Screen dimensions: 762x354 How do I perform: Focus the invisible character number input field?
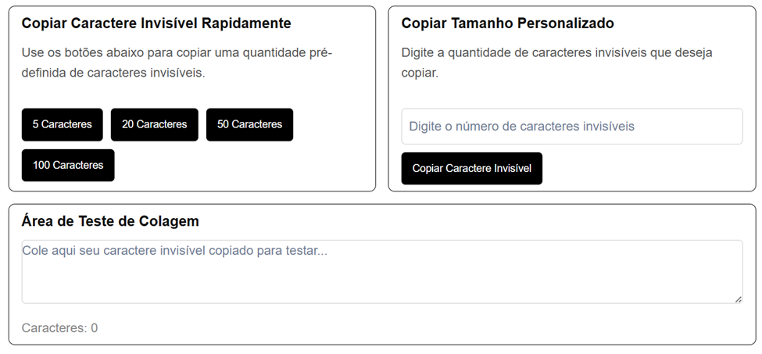(x=571, y=126)
